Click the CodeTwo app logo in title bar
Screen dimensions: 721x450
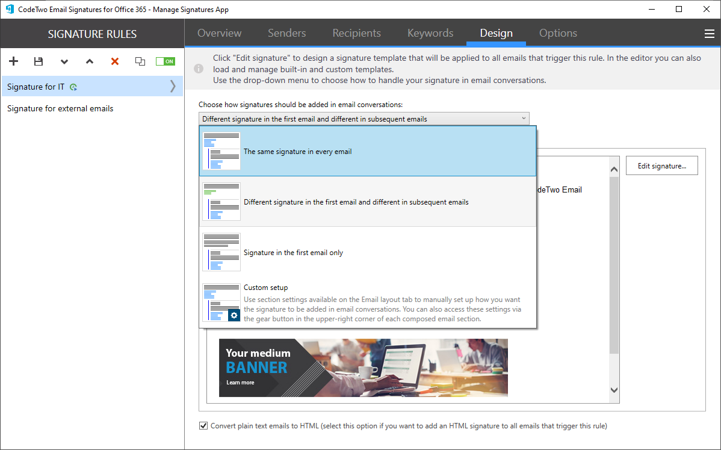click(10, 9)
